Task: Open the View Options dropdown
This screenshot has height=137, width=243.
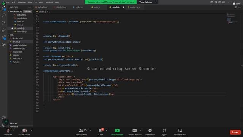Action: pos(148,2)
